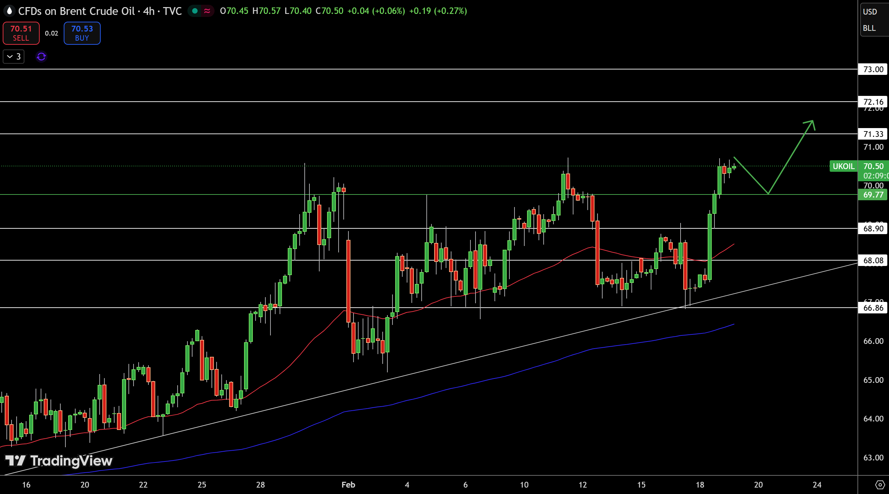Click the 63.00 price scale value
The height and width of the screenshot is (494, 889).
873,457
